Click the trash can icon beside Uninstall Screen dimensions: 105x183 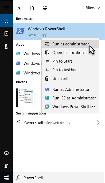pyautogui.click(x=47, y=78)
